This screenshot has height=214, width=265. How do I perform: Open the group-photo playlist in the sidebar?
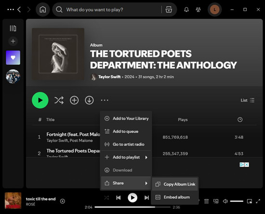click(13, 76)
